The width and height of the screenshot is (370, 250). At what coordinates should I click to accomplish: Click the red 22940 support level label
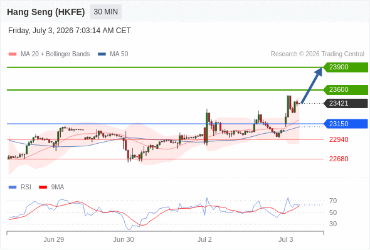pyautogui.click(x=339, y=140)
